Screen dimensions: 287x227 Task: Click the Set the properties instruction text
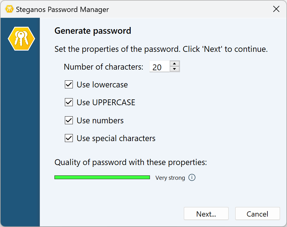161,49
